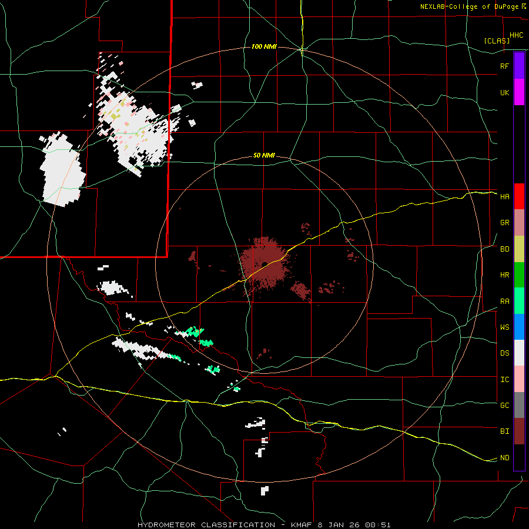Screen dimensions: 529x529
Task: Select the RA legend label text
Action: [x=504, y=302]
